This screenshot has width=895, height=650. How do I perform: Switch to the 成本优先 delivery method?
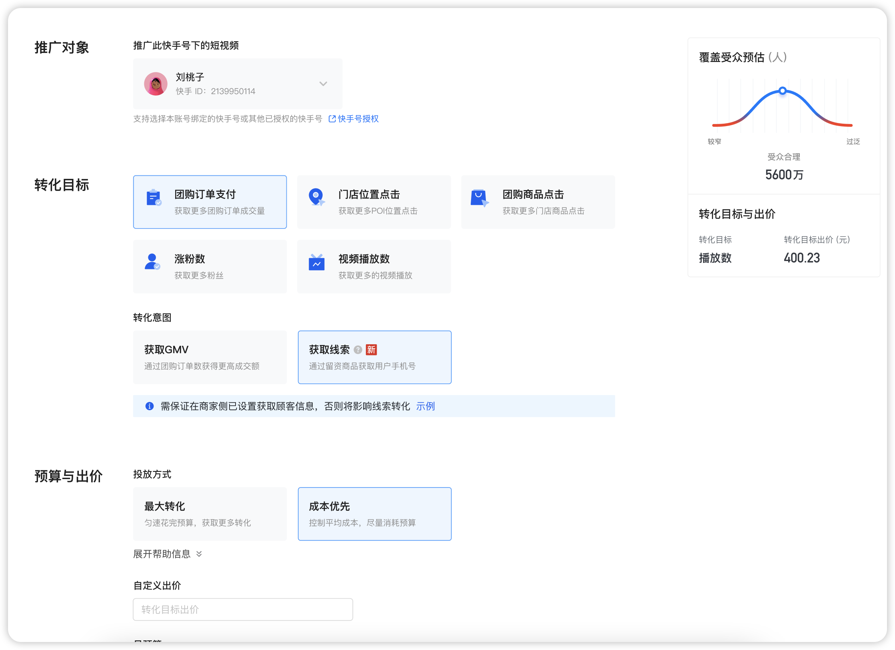pyautogui.click(x=374, y=514)
